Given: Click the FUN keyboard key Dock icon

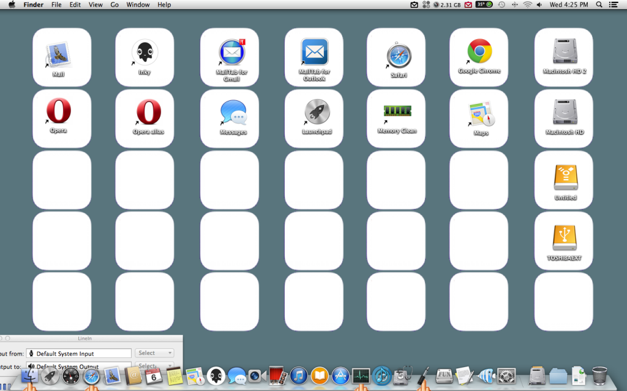Looking at the screenshot, I should pyautogui.click(x=445, y=376).
